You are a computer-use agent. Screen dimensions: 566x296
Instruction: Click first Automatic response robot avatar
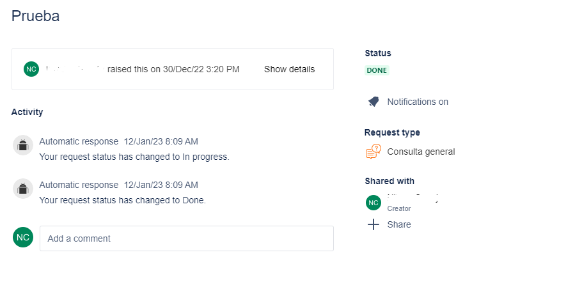point(23,145)
